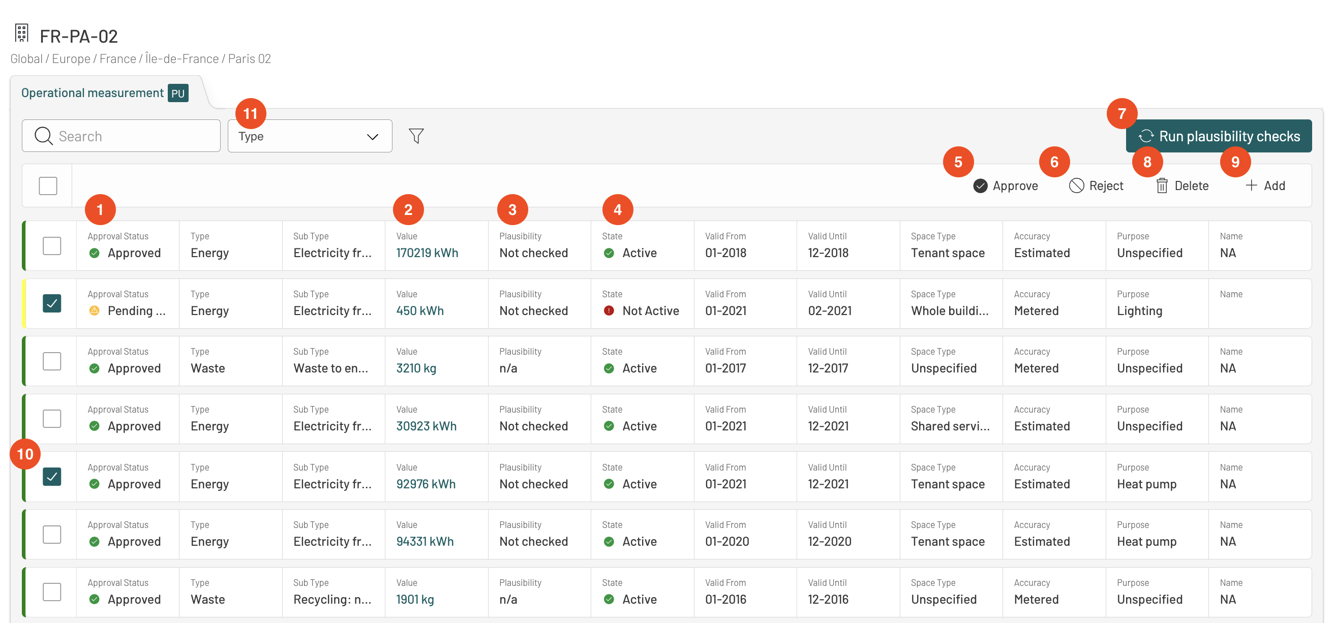Open Europe in the breadcrumb

pyautogui.click(x=71, y=58)
